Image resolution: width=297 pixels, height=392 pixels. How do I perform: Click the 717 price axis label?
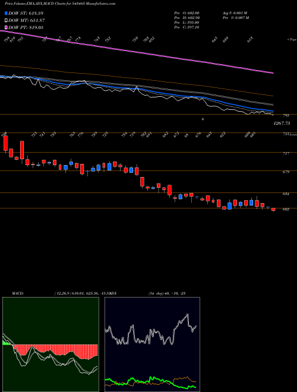tap(286, 153)
